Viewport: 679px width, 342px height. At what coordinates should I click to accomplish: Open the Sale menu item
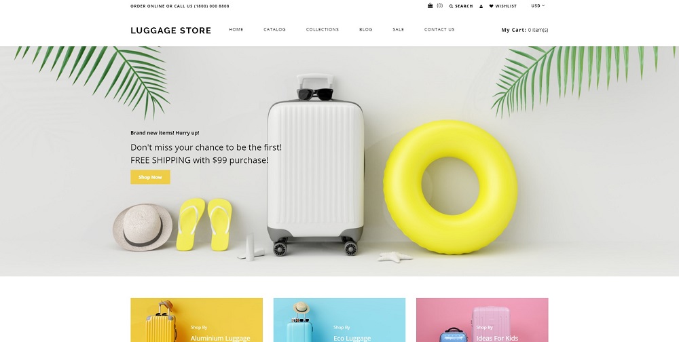[x=398, y=29]
